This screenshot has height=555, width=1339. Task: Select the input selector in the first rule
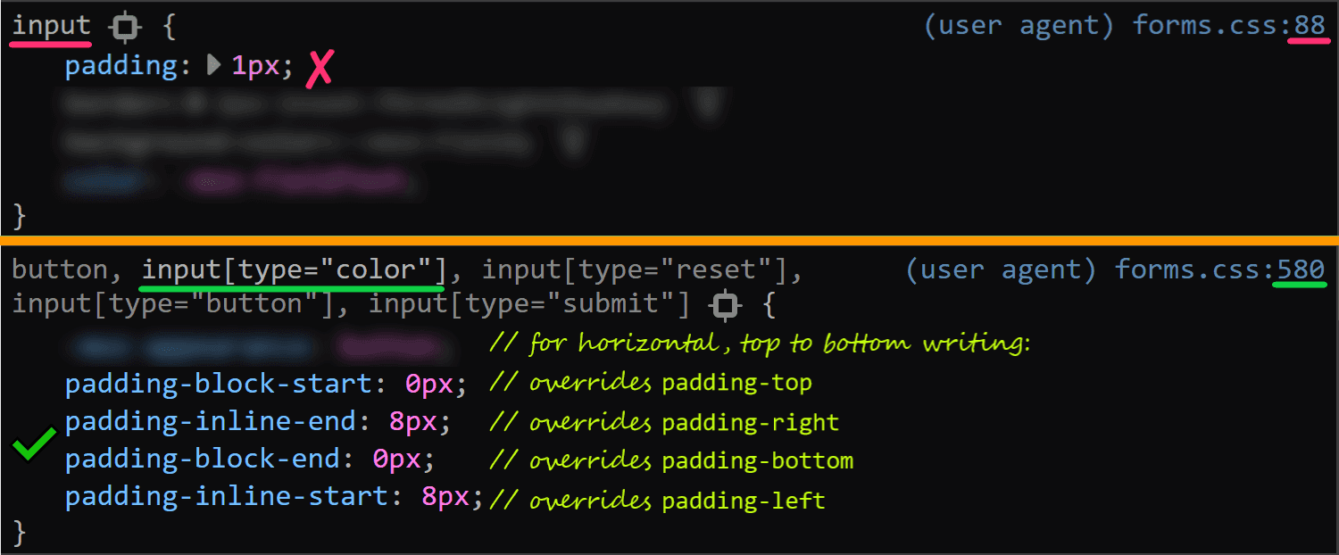click(x=52, y=26)
